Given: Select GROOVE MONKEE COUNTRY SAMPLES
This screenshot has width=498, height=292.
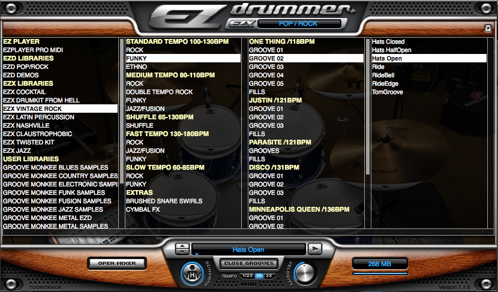Looking at the screenshot, I should click(60, 176).
